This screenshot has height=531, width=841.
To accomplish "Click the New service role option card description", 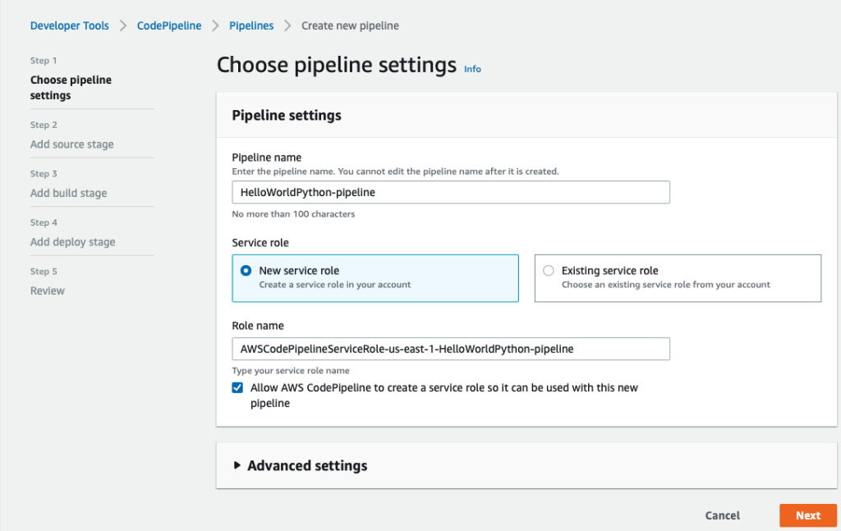I will 335,285.
